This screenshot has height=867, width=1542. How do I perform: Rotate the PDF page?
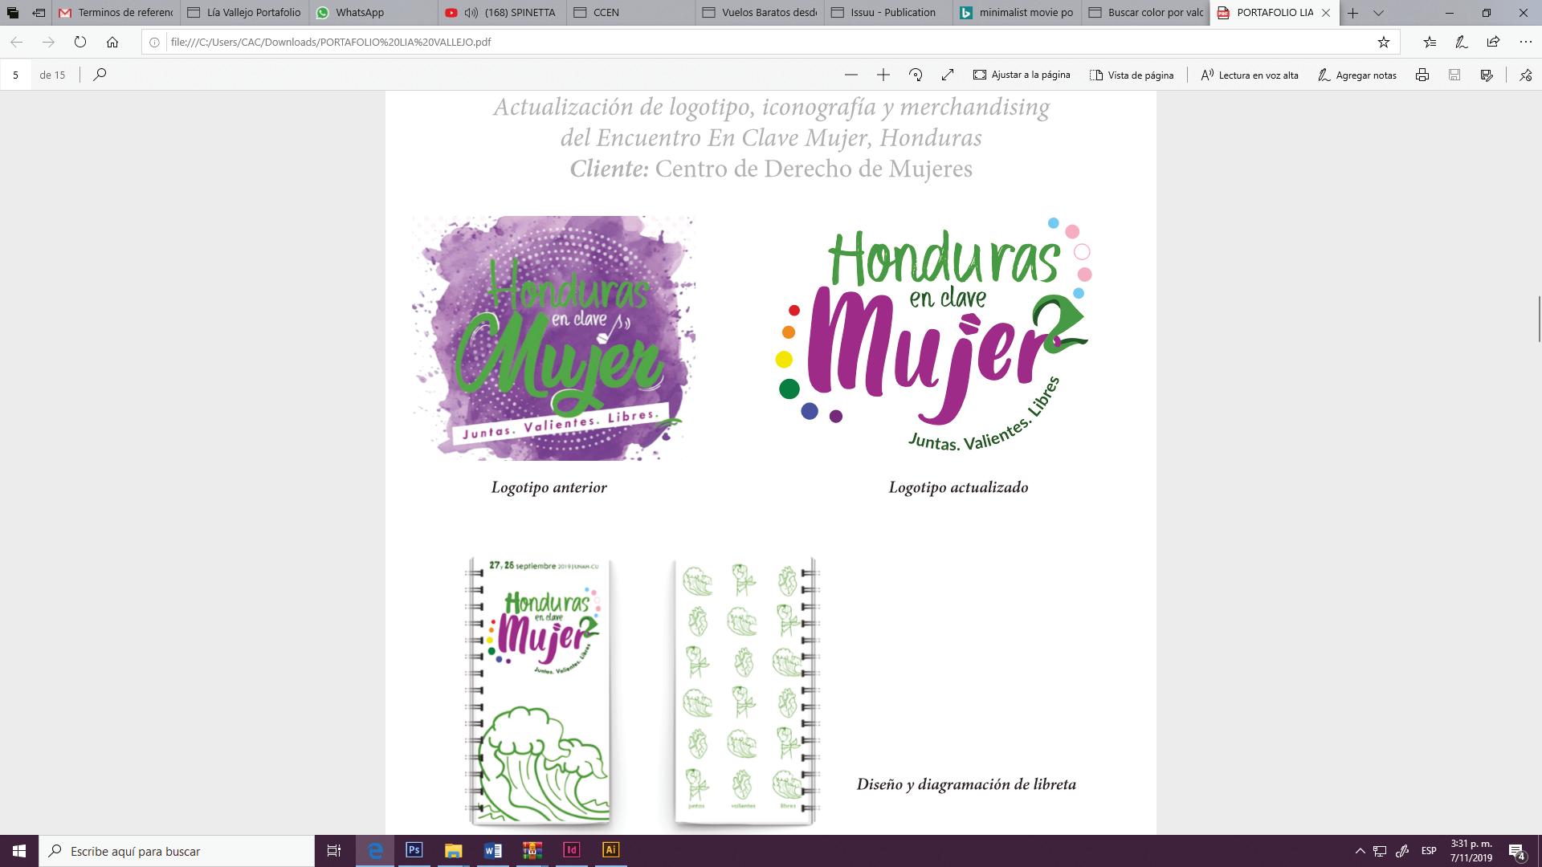pos(916,75)
